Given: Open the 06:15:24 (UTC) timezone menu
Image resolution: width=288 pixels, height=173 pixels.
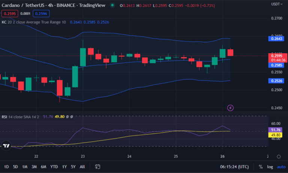Looking at the screenshot, I should coord(234,167).
